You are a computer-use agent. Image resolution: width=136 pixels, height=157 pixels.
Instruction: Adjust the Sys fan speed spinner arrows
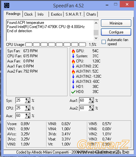pyautogui.click(x=27, y=100)
